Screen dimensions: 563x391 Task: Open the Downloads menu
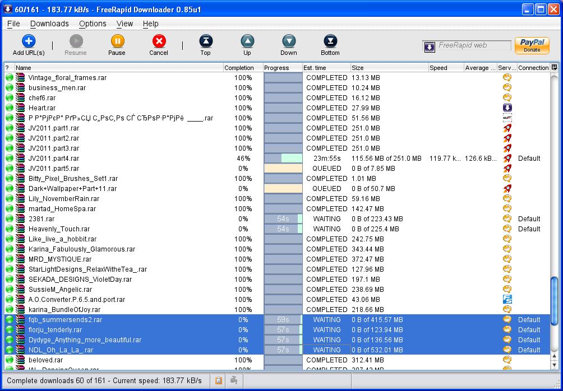[49, 24]
